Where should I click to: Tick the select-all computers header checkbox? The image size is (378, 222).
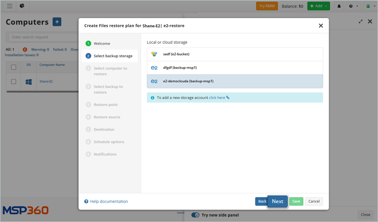(x=13, y=67)
